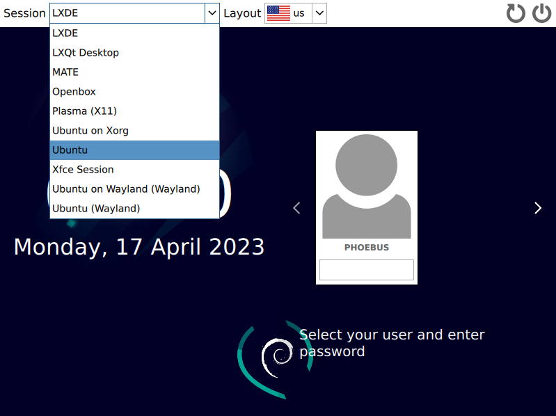Image resolution: width=556 pixels, height=416 pixels.
Task: Select the US flag layout icon
Action: [x=278, y=13]
